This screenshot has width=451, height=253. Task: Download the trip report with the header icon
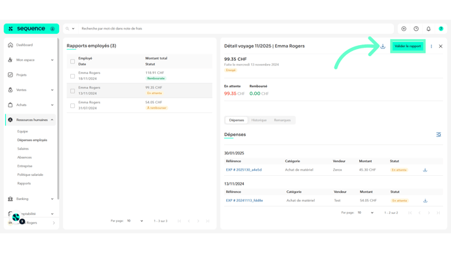[383, 46]
